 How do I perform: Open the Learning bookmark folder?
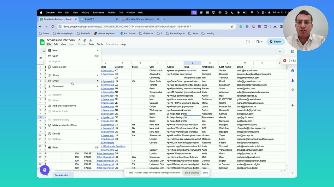pos(208,34)
